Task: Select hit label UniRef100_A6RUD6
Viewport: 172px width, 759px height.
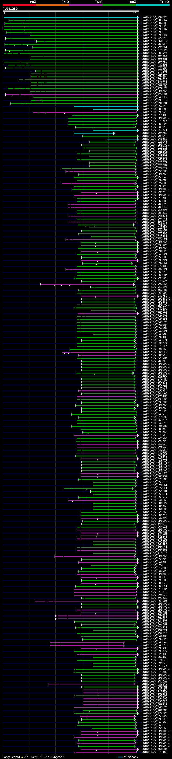Action: pyautogui.click(x=154, y=601)
